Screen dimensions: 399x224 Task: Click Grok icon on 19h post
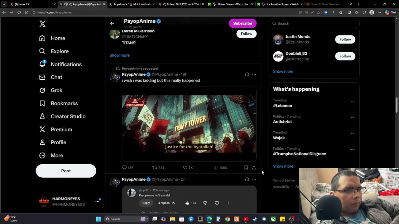[247, 74]
